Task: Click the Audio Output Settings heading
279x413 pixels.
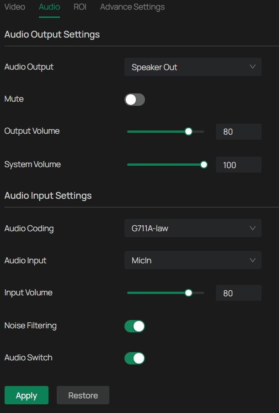Action: pyautogui.click(x=52, y=34)
